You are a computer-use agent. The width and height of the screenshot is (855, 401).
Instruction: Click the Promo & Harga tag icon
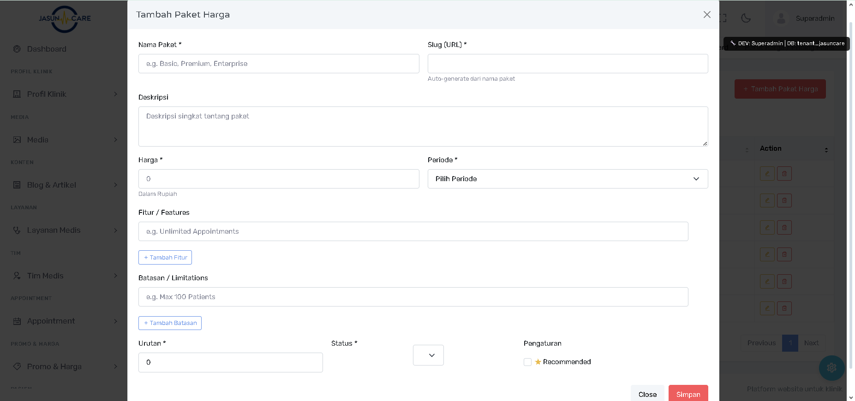(x=17, y=366)
